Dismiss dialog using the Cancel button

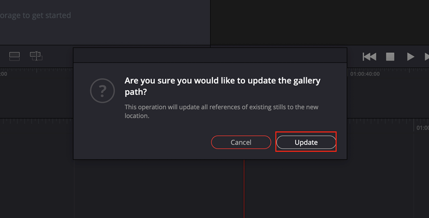pos(241,142)
